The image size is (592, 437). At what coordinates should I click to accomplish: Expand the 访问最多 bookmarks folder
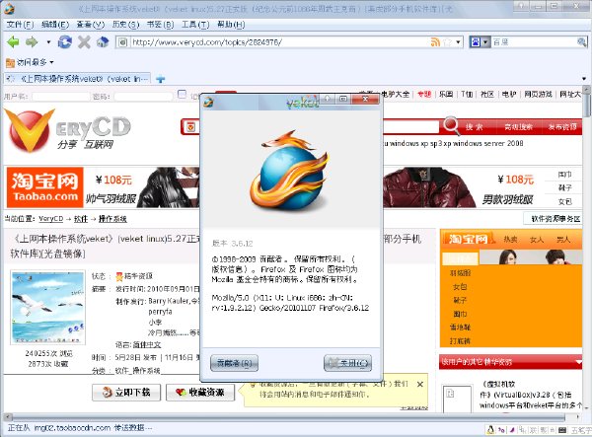pos(30,62)
